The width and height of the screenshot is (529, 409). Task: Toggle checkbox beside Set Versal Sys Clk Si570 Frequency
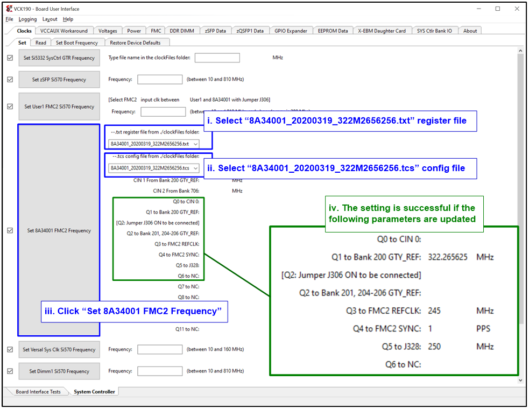tap(10, 349)
